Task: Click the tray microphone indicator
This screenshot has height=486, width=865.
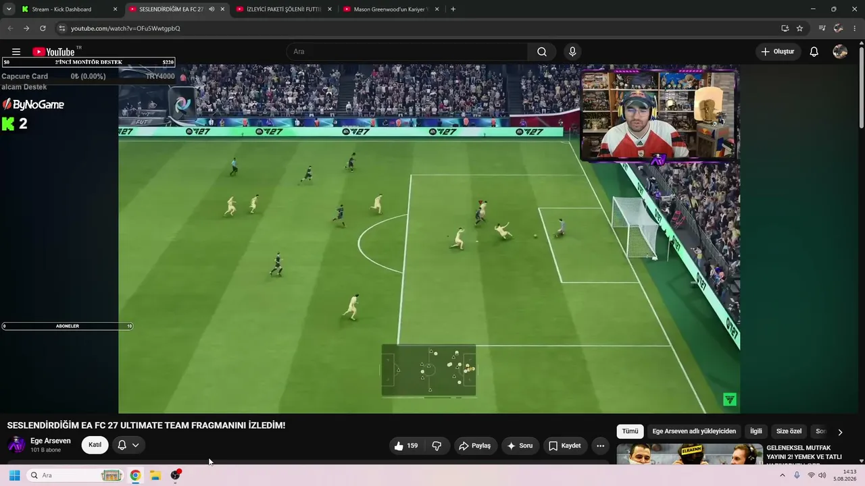Action: tap(797, 475)
